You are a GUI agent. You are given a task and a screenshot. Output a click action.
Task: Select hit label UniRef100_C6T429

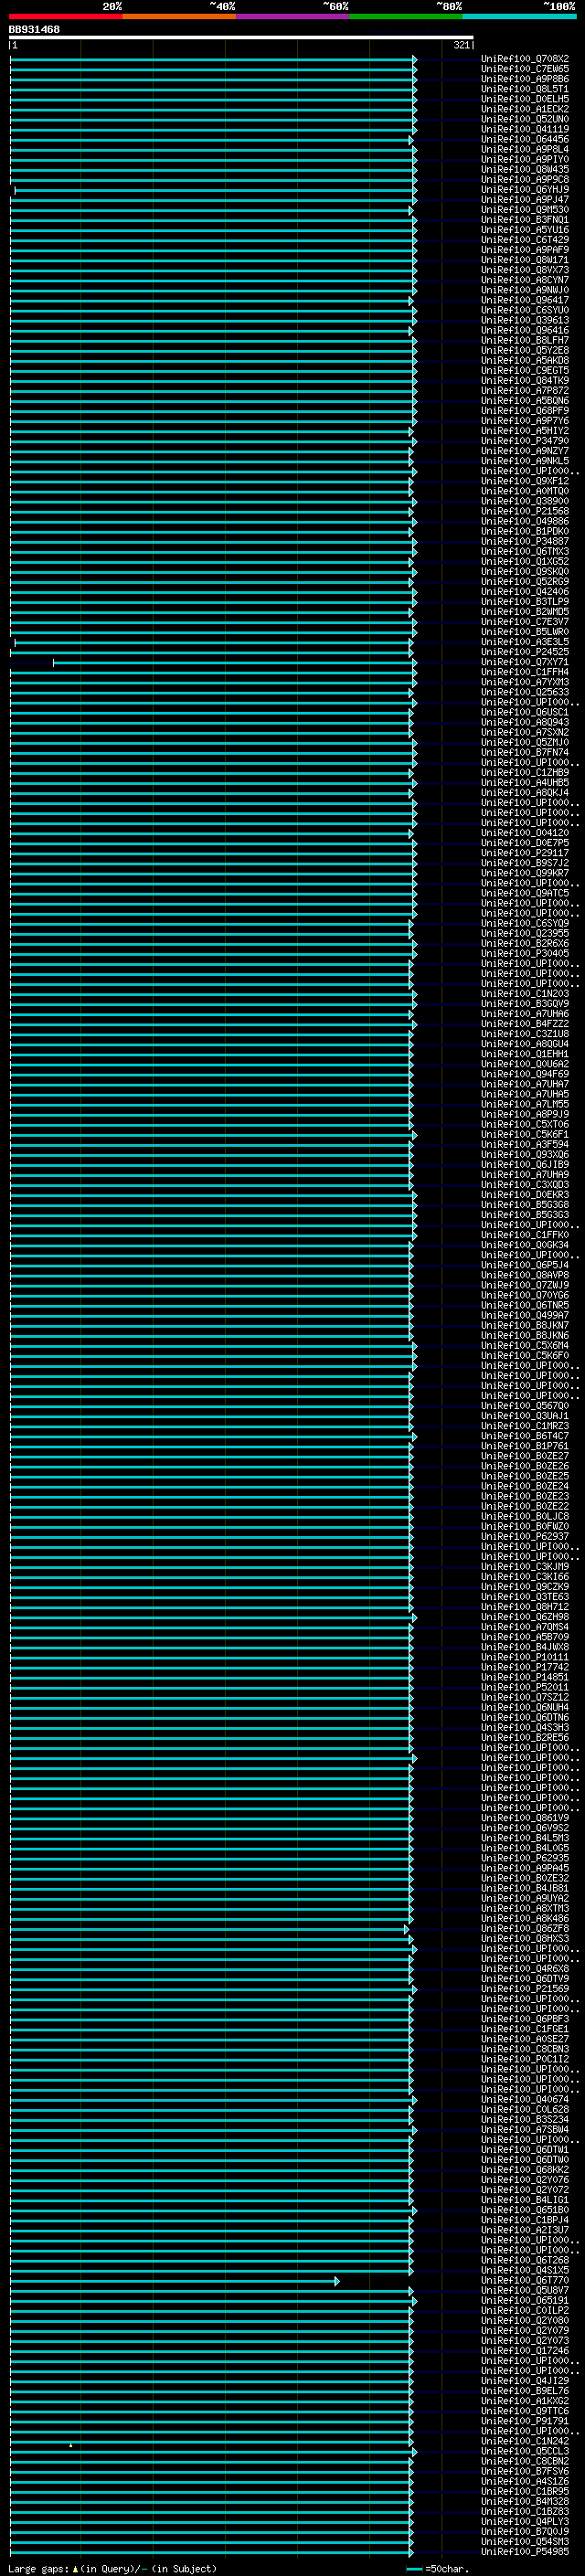[x=525, y=240]
